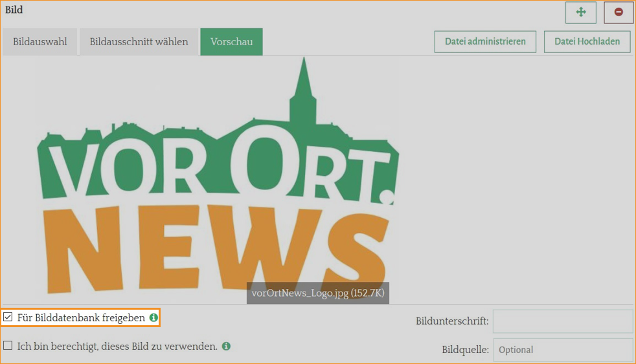The height and width of the screenshot is (364, 636).
Task: Click the 'Bildunterschrift:' label text
Action: [452, 321]
